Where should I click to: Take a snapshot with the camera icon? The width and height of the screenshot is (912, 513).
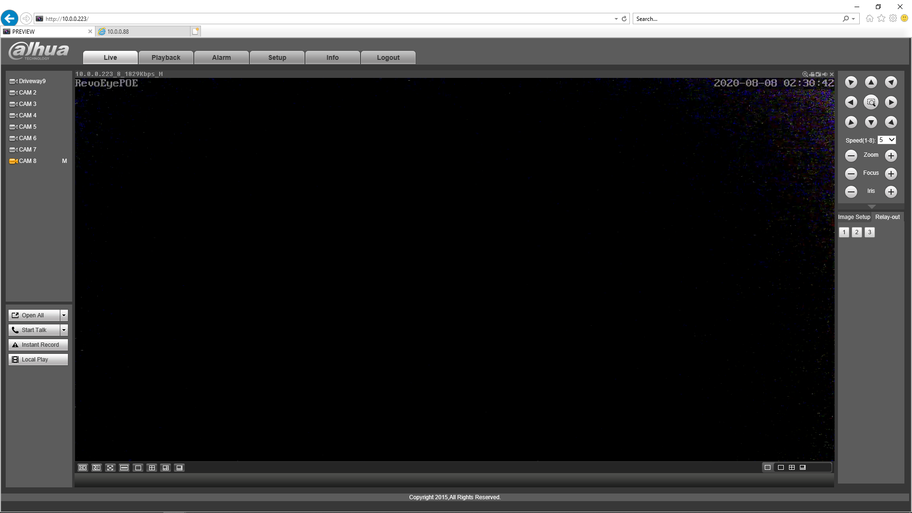(x=818, y=74)
